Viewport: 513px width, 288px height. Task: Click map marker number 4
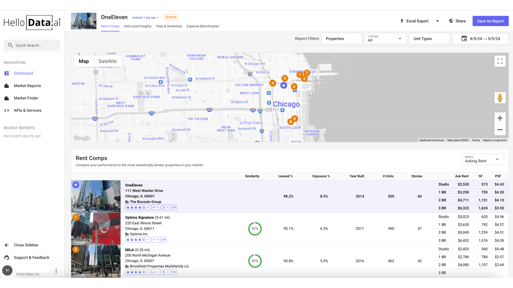[273, 83]
